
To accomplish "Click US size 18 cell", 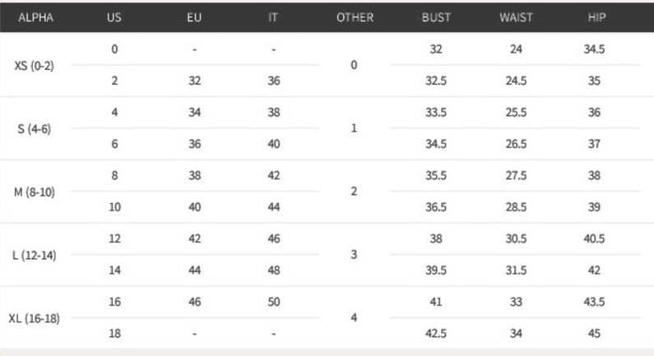I will (x=114, y=334).
